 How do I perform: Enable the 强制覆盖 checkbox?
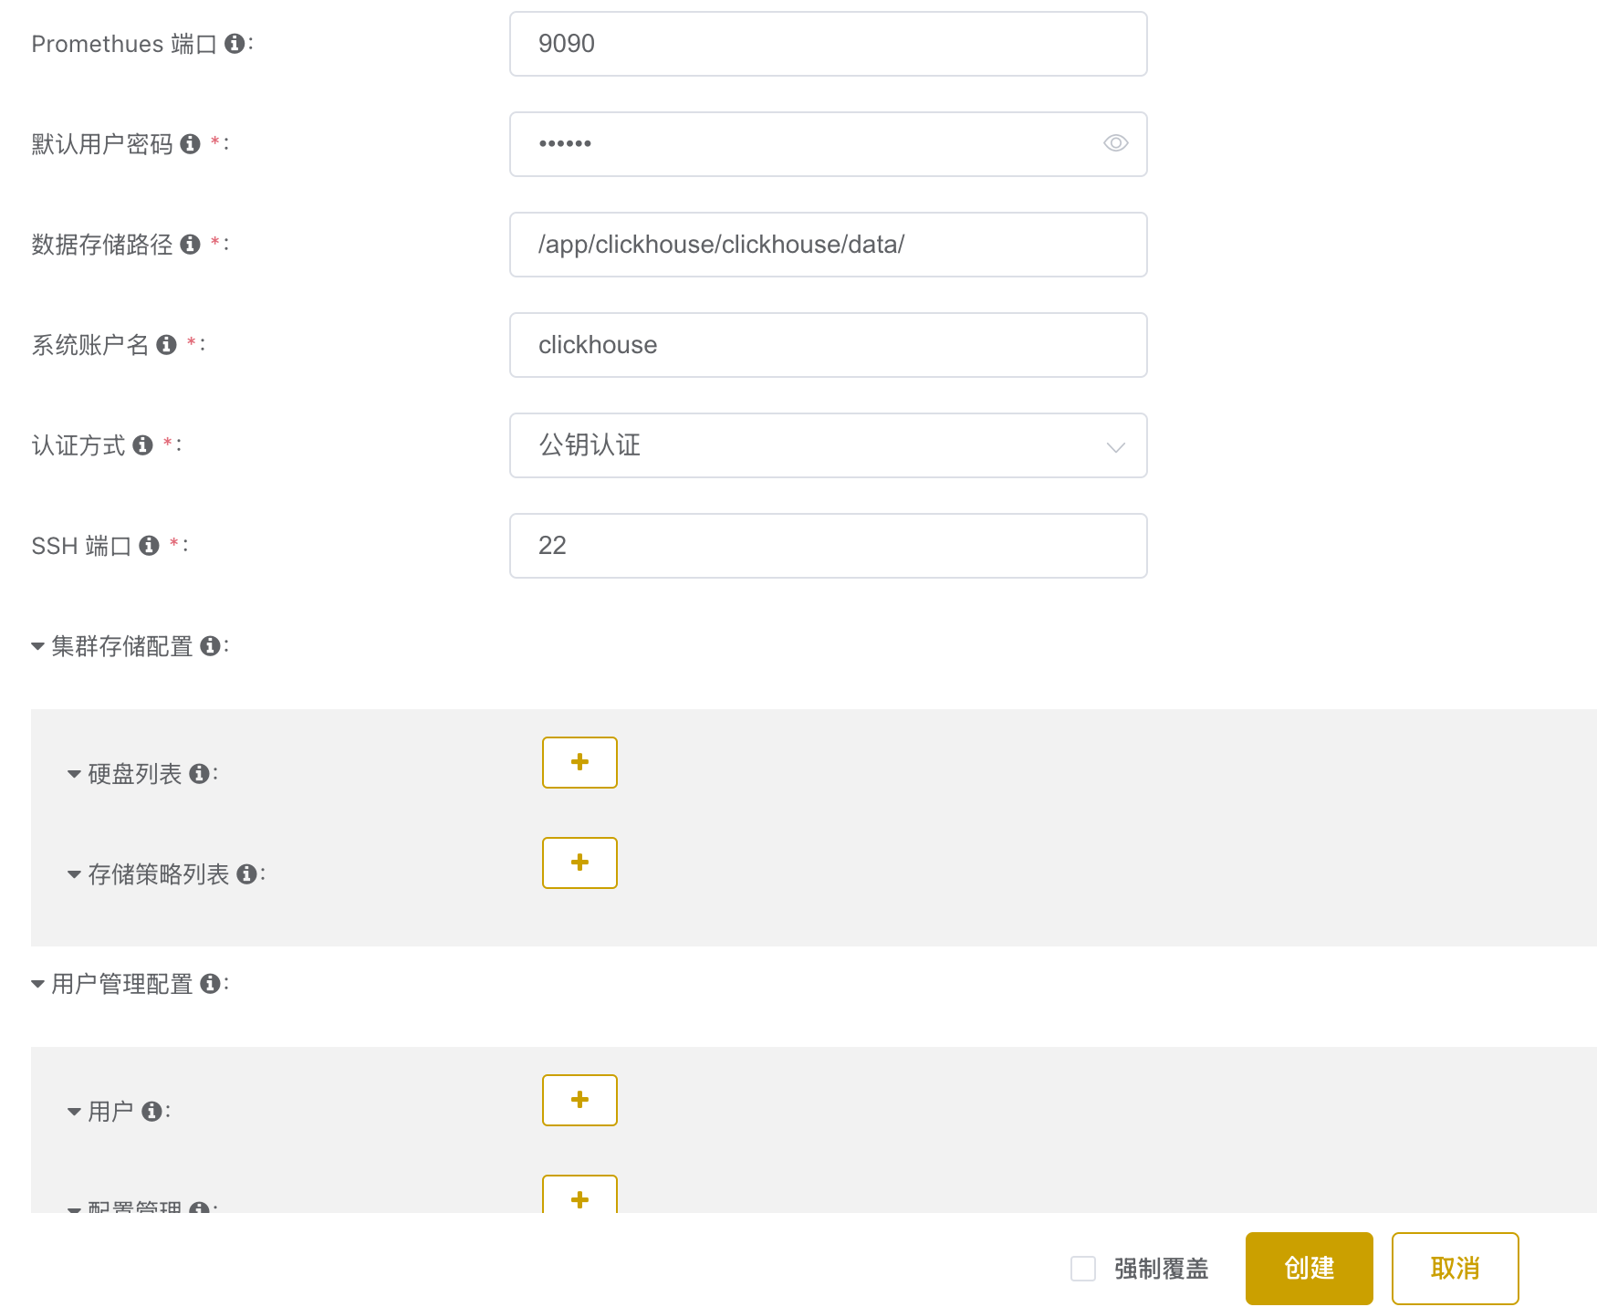[1083, 1269]
